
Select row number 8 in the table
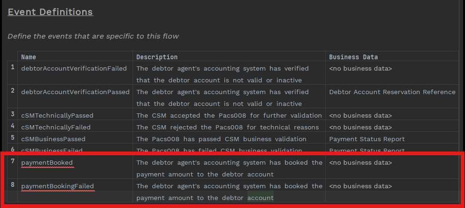(x=13, y=185)
